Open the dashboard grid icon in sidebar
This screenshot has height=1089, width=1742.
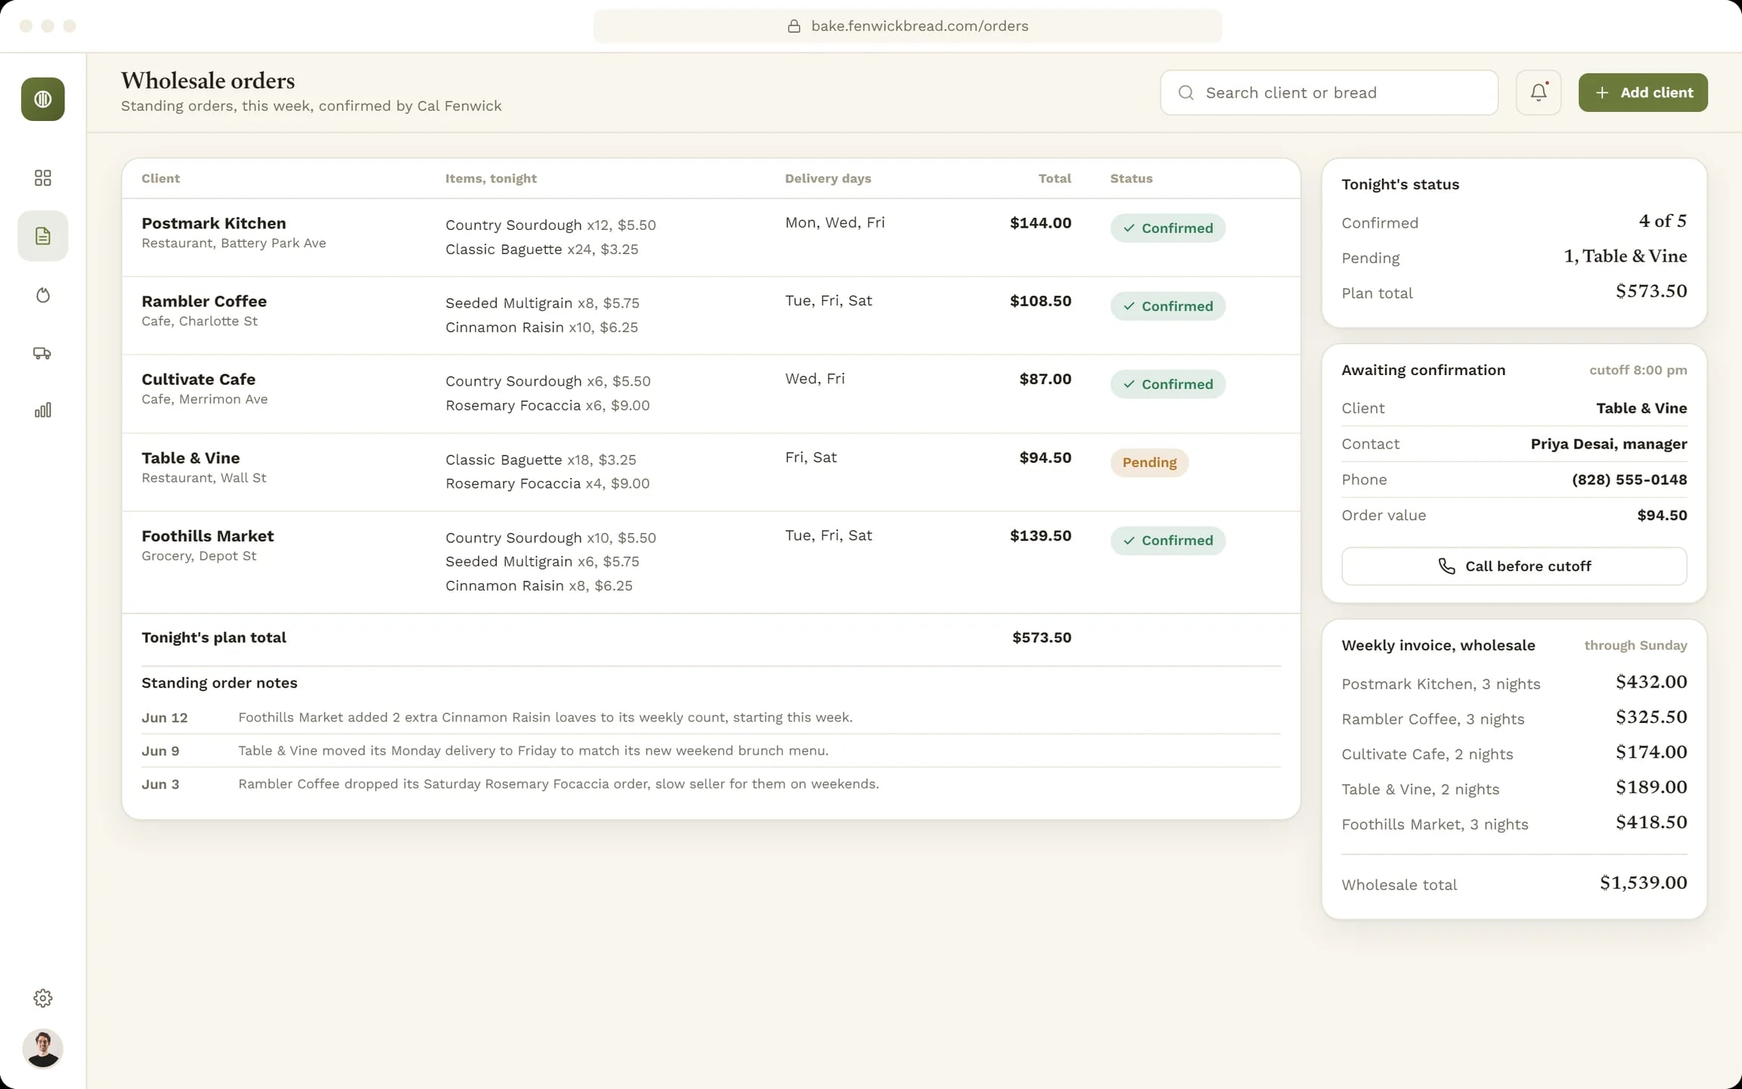point(43,178)
